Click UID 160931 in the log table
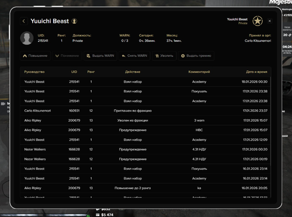The width and height of the screenshot is (292, 217). (x=74, y=111)
